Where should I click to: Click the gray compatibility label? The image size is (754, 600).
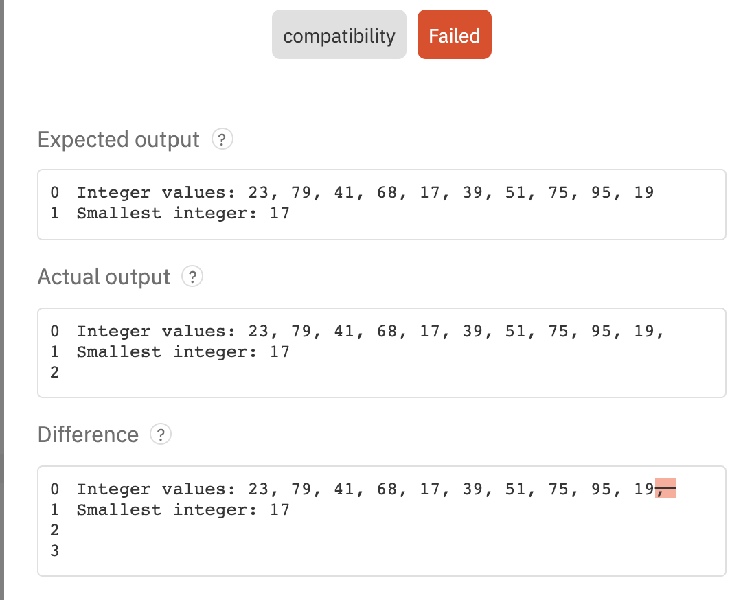tap(339, 34)
